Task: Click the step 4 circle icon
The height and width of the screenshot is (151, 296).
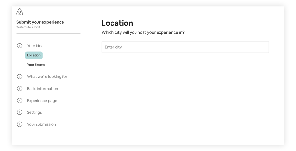Action: click(20, 101)
